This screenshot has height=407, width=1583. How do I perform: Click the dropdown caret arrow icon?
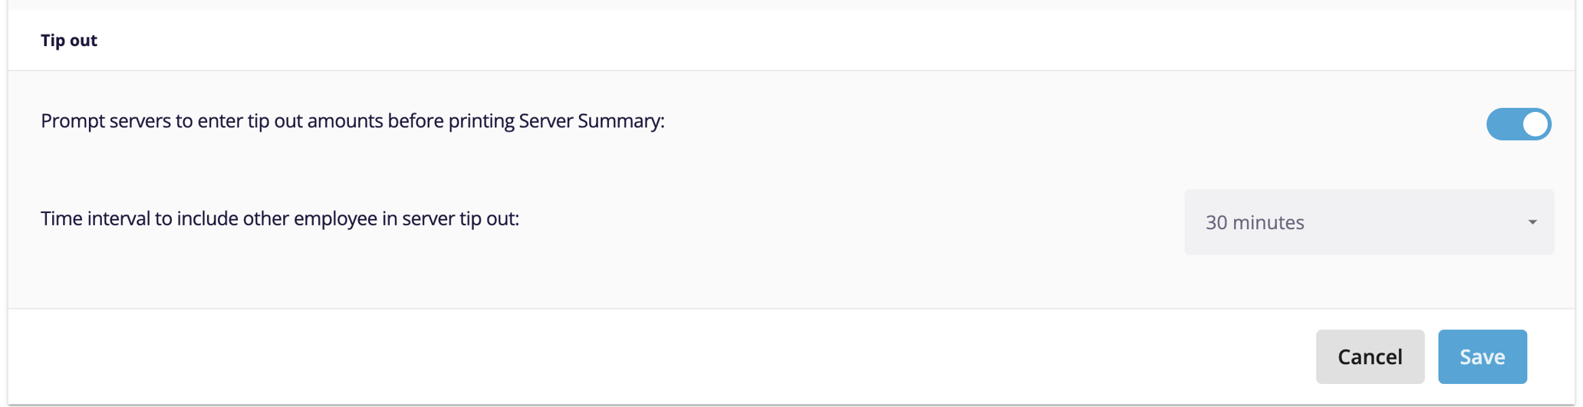tap(1532, 222)
